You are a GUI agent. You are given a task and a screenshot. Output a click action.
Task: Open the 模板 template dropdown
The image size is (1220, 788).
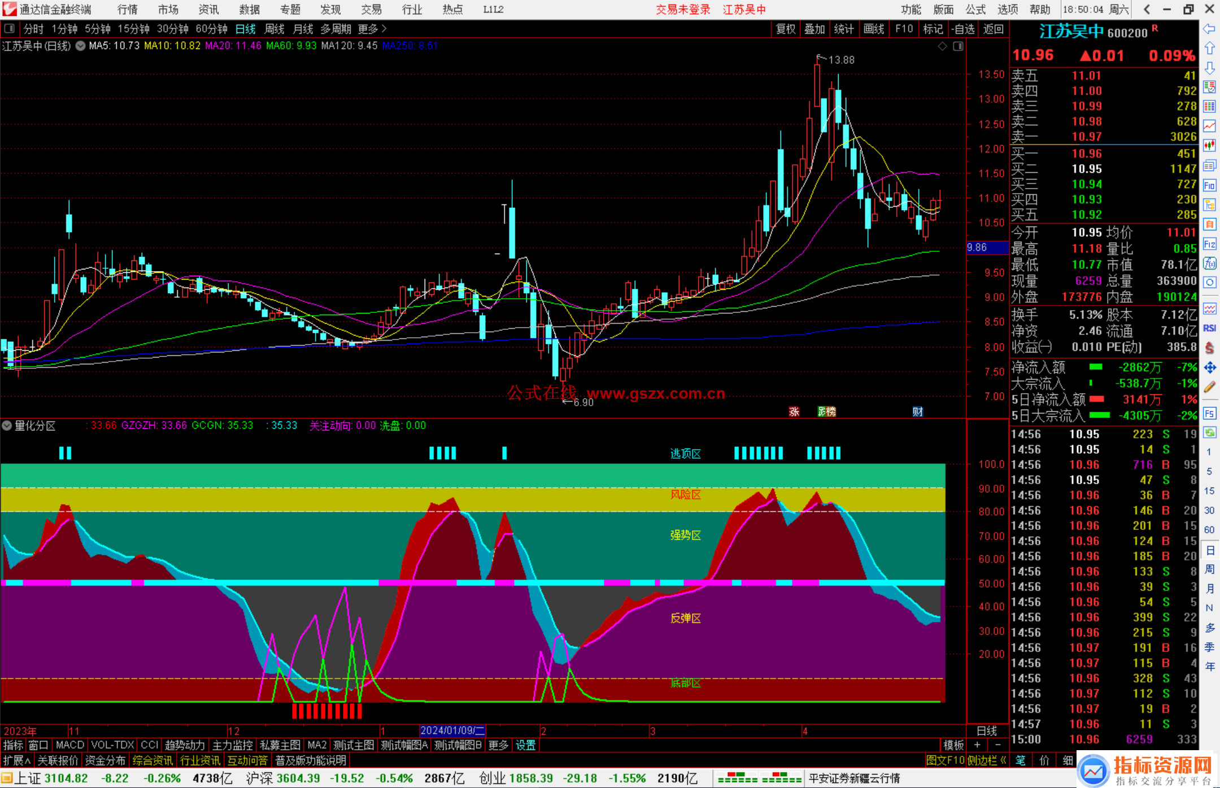click(954, 745)
